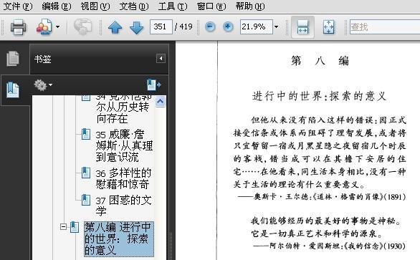Go to next page with down arrow

(137, 27)
